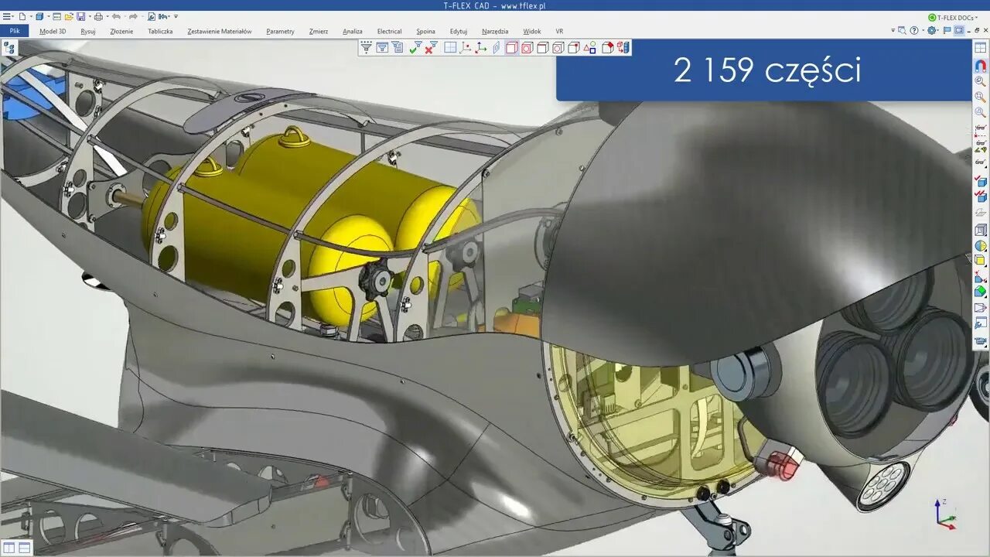990x557 pixels.
Task: Click the green cube icon on the right toolbar
Action: click(981, 292)
